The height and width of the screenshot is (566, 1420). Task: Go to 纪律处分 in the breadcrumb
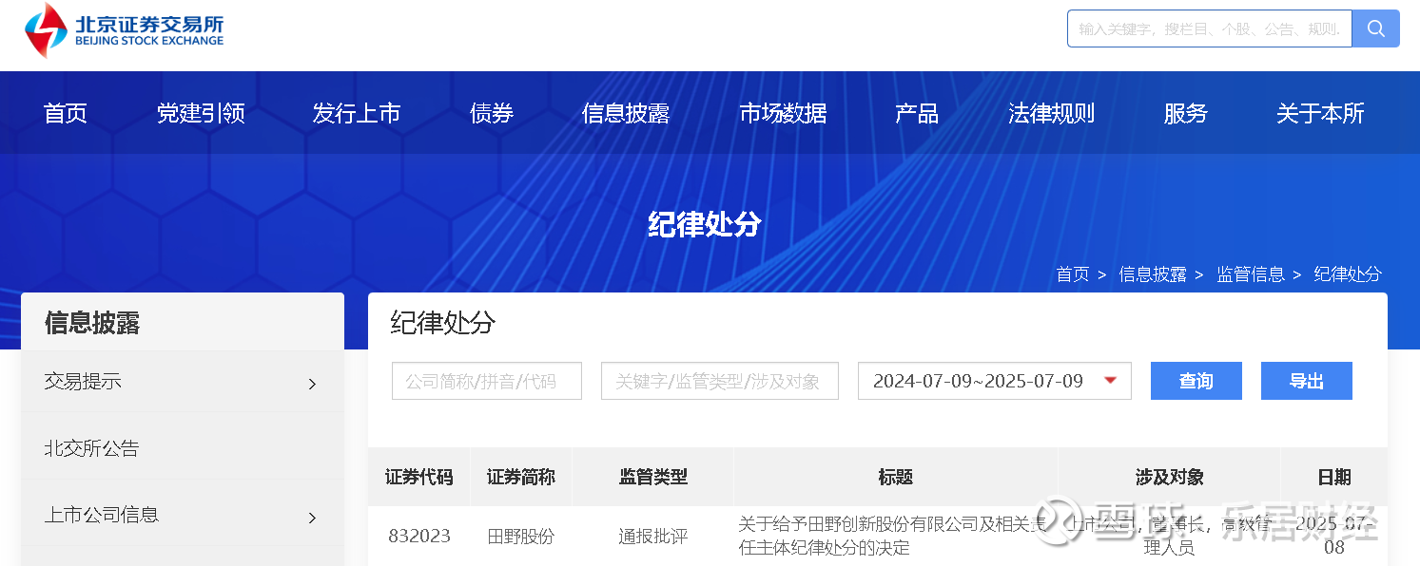[1348, 274]
